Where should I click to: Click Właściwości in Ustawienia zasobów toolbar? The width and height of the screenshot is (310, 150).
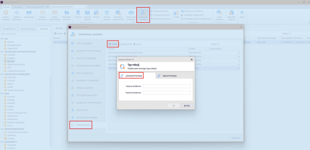(x=125, y=44)
